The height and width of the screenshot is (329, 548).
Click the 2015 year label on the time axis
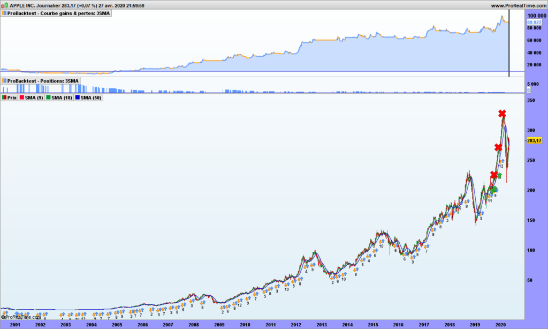(373, 325)
